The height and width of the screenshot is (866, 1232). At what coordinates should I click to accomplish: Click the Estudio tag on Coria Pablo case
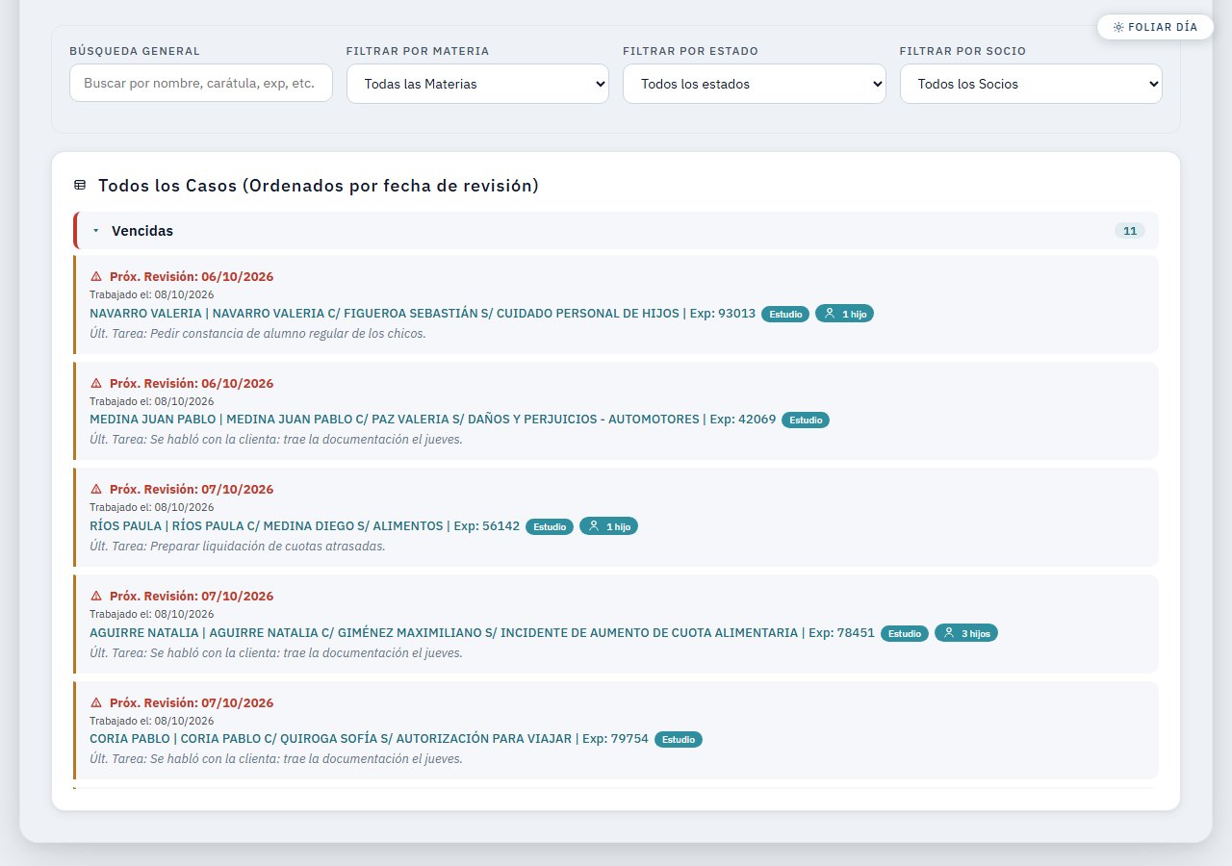(679, 739)
